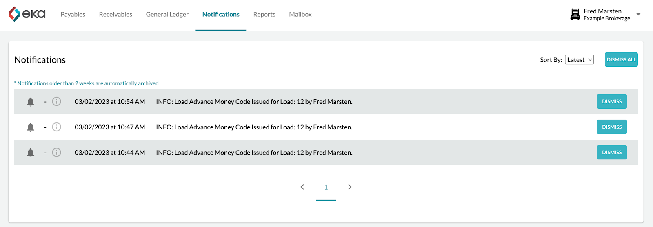Click the info icon on the 10:47 AM notification
Screen dimensions: 653x227
57,127
